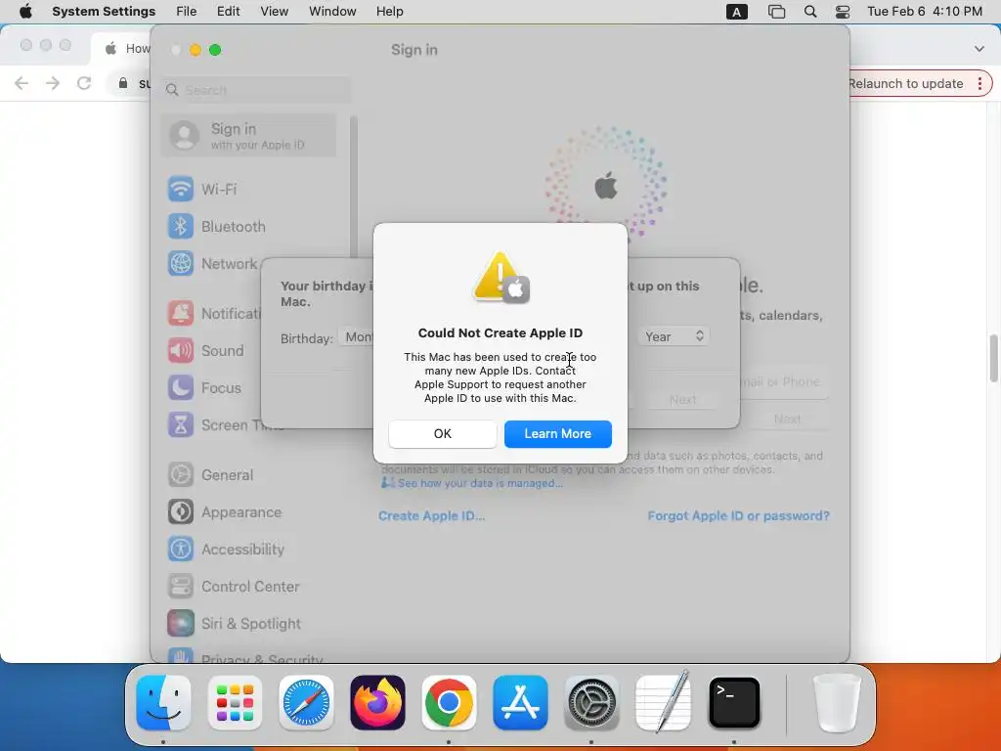1001x751 pixels.
Task: Open the Month dropdown for birthday
Action: (x=356, y=336)
